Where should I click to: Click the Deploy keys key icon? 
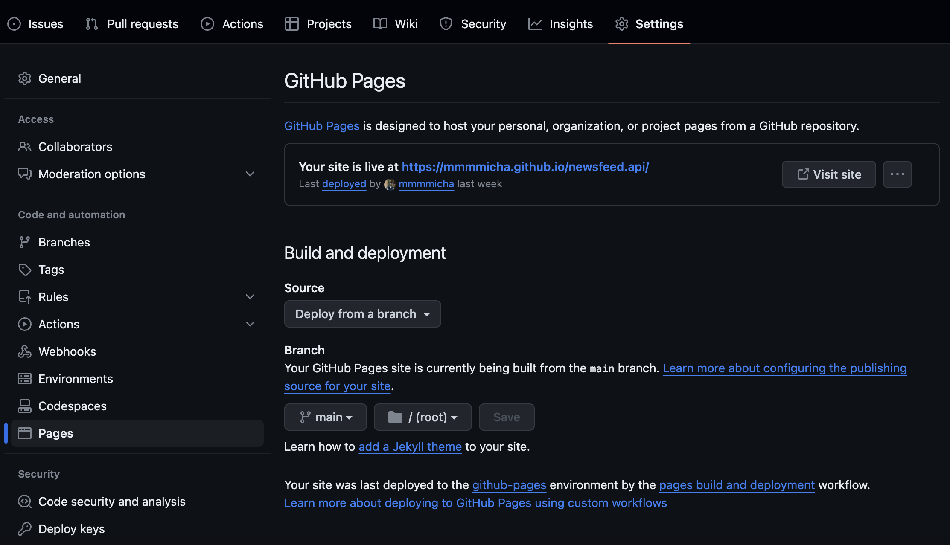coord(25,529)
